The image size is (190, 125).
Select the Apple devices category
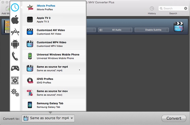(15, 20)
